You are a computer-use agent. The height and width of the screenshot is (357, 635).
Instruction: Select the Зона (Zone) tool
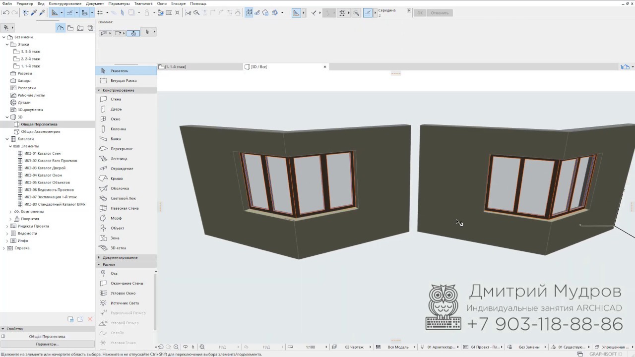[x=126, y=238]
